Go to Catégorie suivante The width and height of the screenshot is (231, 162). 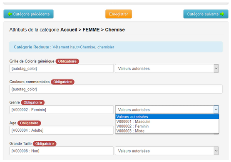tap(206, 14)
